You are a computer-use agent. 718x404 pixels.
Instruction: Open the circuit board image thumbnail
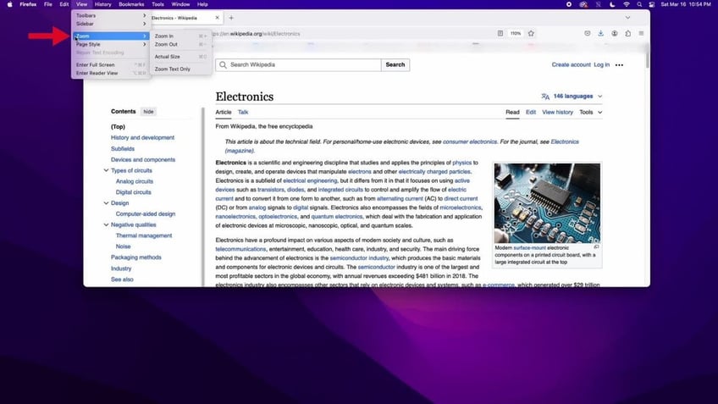click(x=547, y=203)
